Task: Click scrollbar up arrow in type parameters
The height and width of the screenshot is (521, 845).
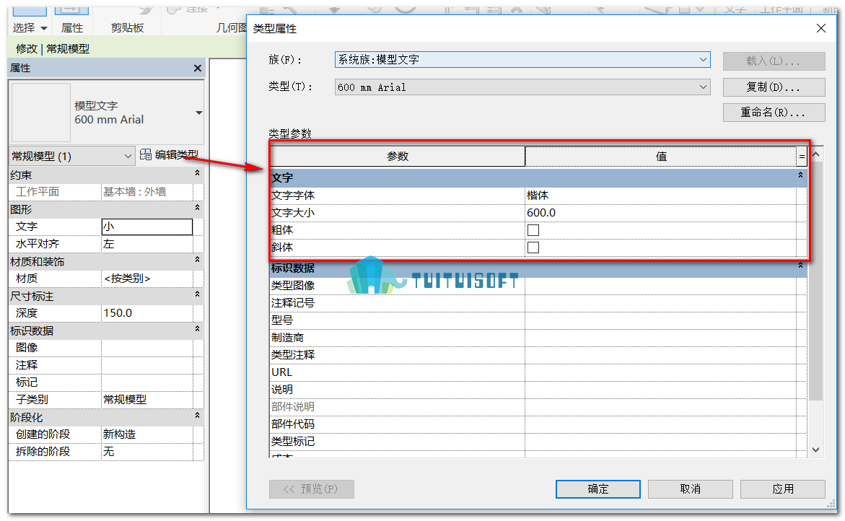Action: (x=816, y=155)
